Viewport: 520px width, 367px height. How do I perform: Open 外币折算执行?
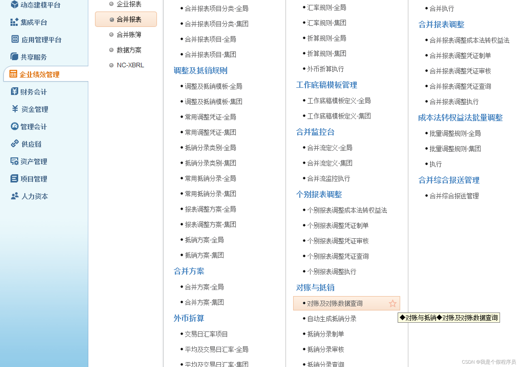(326, 69)
